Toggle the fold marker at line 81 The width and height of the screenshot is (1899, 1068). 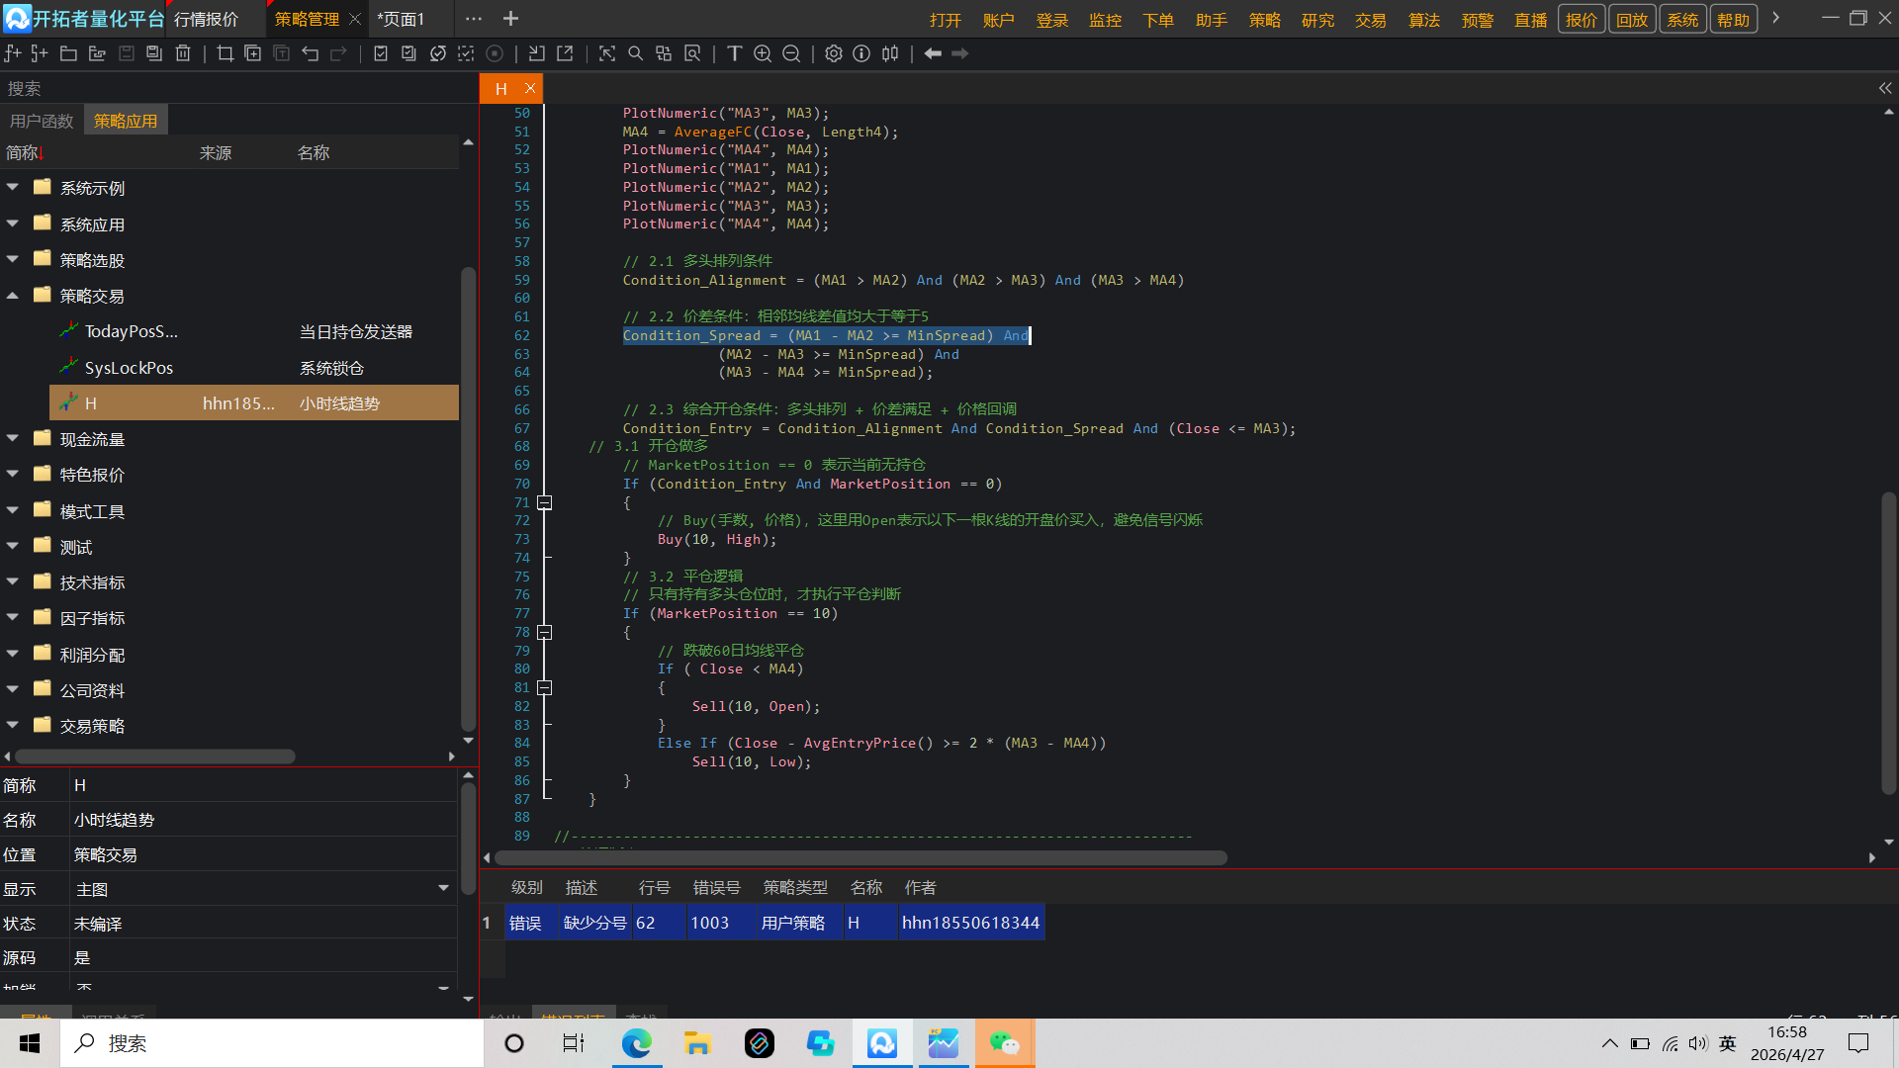tap(545, 687)
